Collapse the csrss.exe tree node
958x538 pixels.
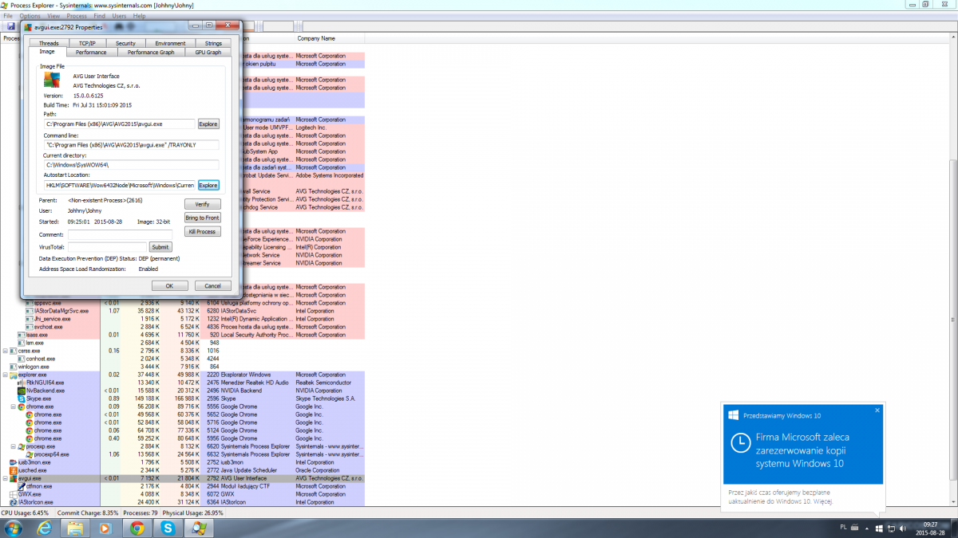6,351
